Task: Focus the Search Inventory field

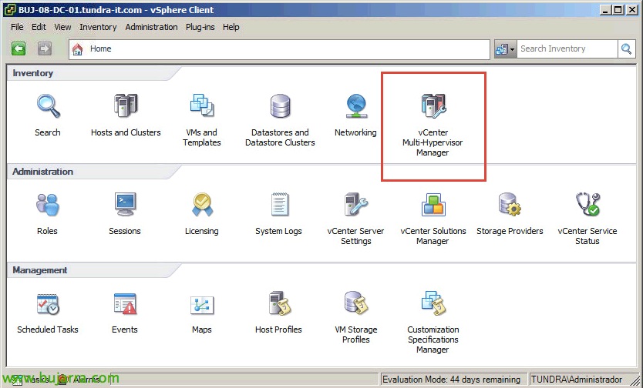Action: (x=567, y=49)
